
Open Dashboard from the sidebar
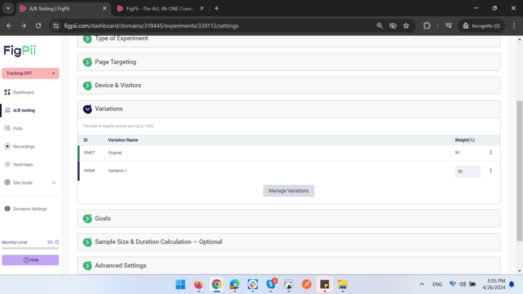[23, 92]
